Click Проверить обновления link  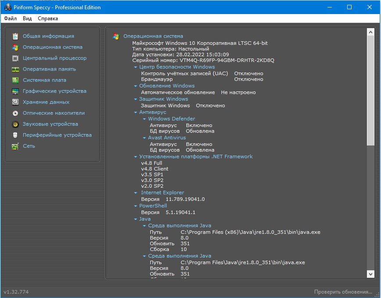[343, 292]
